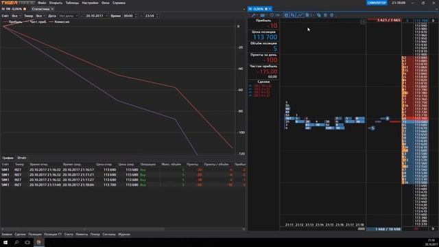
Task: Open the Сделки bottom panel
Action: tap(20, 235)
